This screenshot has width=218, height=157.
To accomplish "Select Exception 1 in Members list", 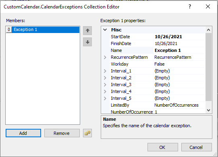I will 46,30.
